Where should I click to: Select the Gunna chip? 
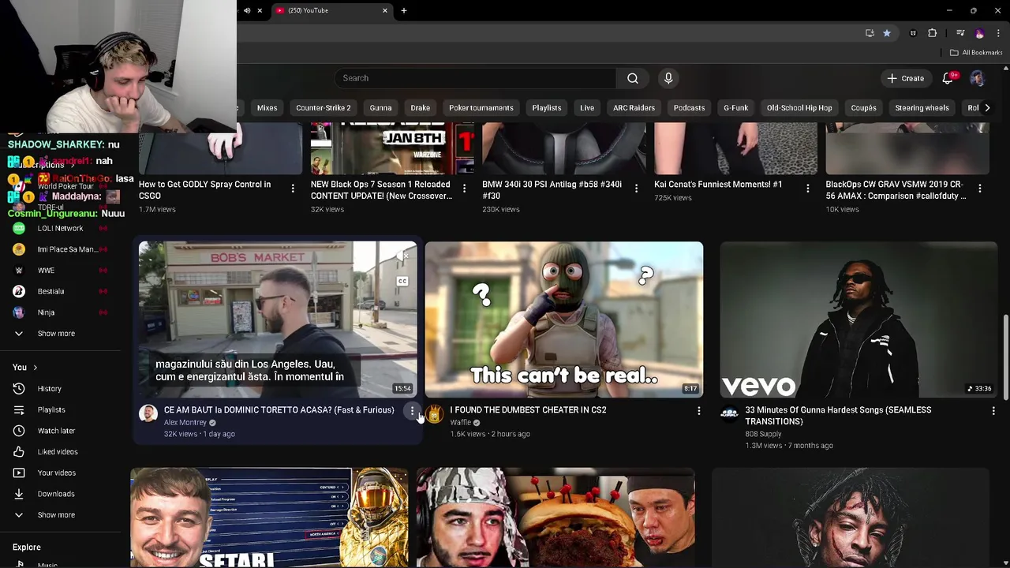pos(380,108)
